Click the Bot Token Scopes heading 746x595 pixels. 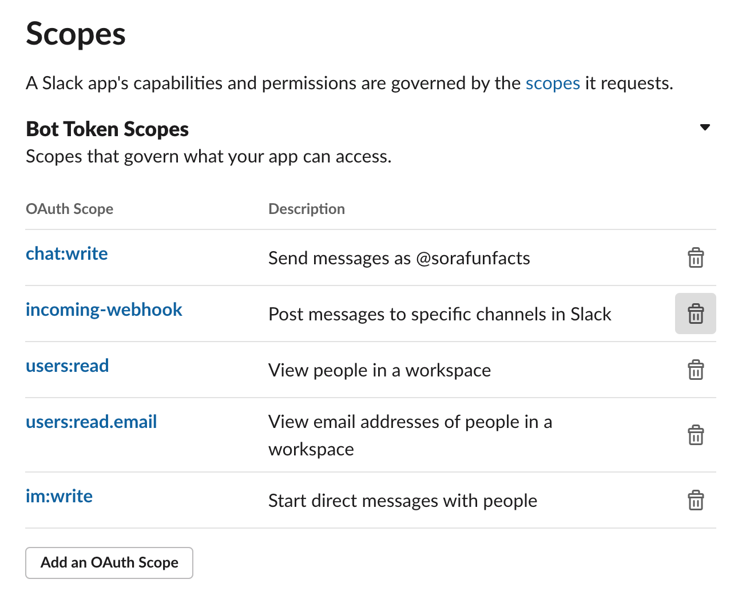(x=108, y=129)
